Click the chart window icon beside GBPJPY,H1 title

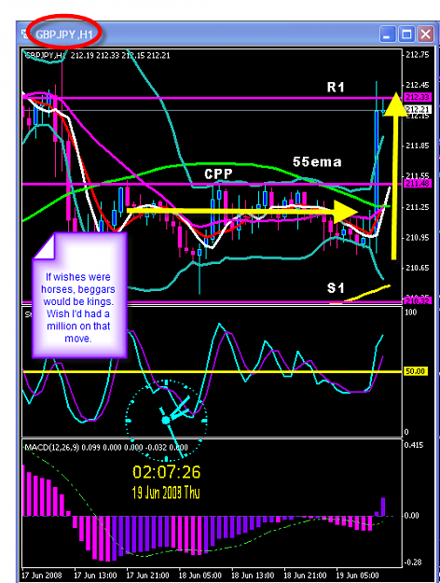[25, 35]
